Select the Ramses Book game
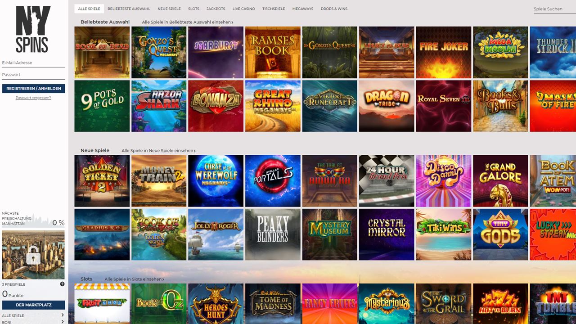Viewport: 576px width, 324px height. [273, 52]
